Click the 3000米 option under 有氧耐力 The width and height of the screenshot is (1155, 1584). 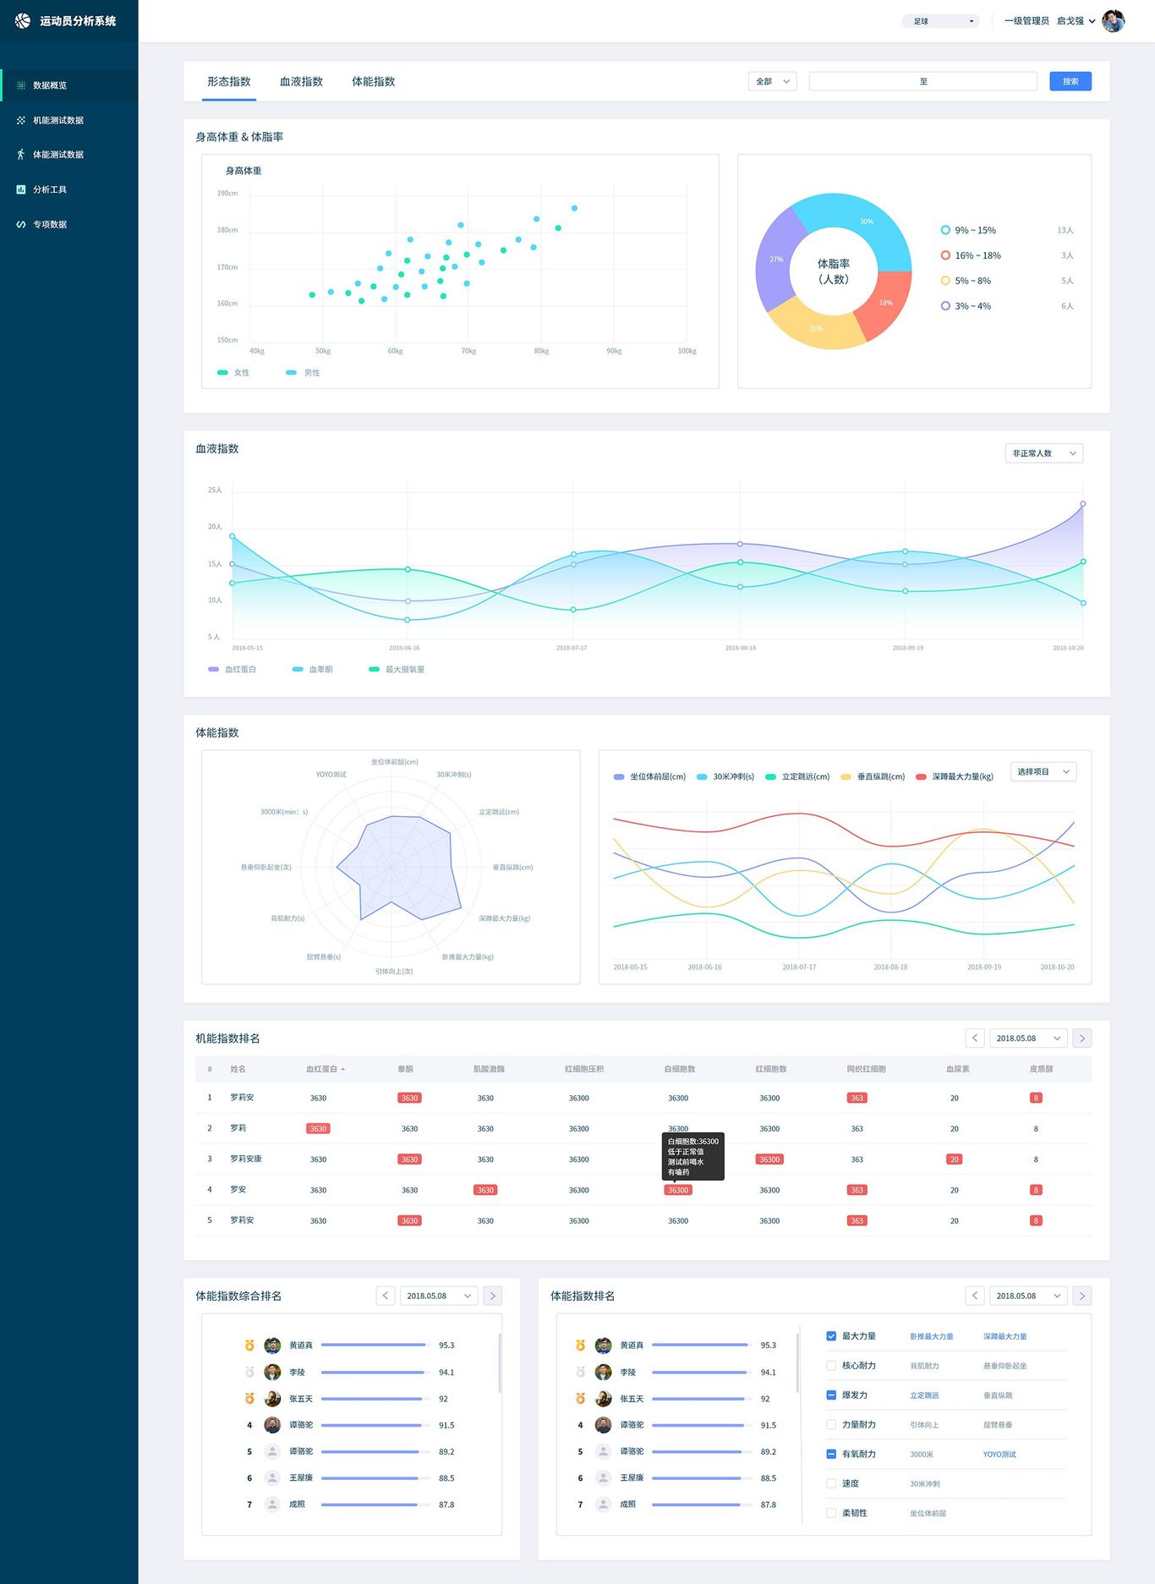[x=922, y=1455]
